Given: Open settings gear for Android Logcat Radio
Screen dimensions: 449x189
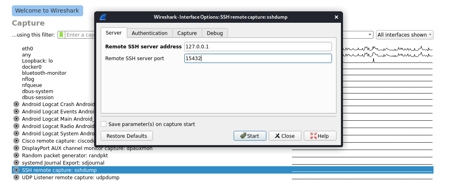Looking at the screenshot, I should pos(16,126).
